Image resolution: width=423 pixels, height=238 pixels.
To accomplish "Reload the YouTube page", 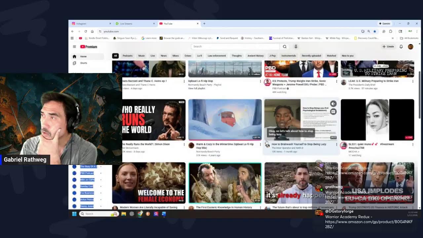I will pos(86,31).
